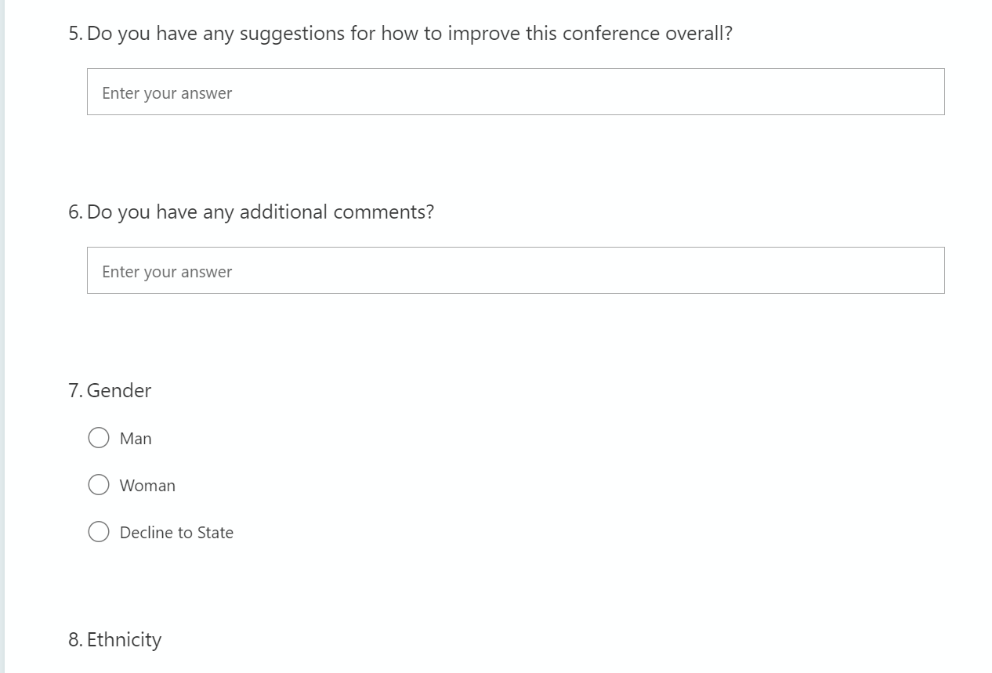
Task: Focus the additional comments answer box
Action: tap(516, 271)
